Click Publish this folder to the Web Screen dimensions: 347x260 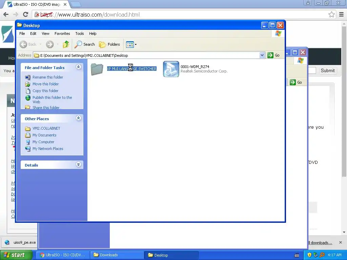[x=52, y=100]
